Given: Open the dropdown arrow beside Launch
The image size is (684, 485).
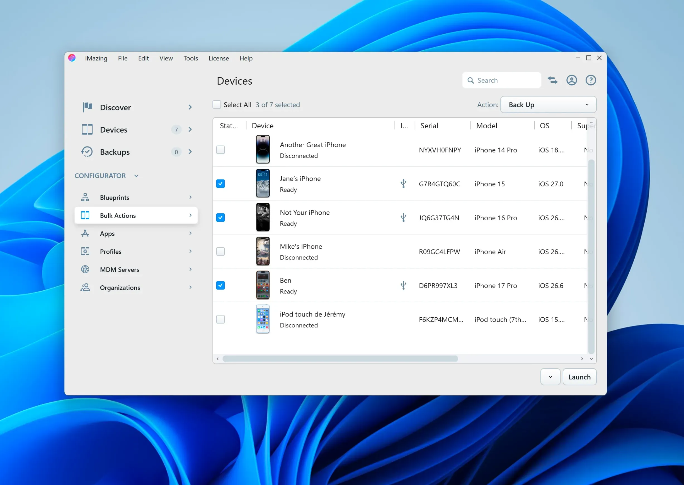Looking at the screenshot, I should click(550, 377).
